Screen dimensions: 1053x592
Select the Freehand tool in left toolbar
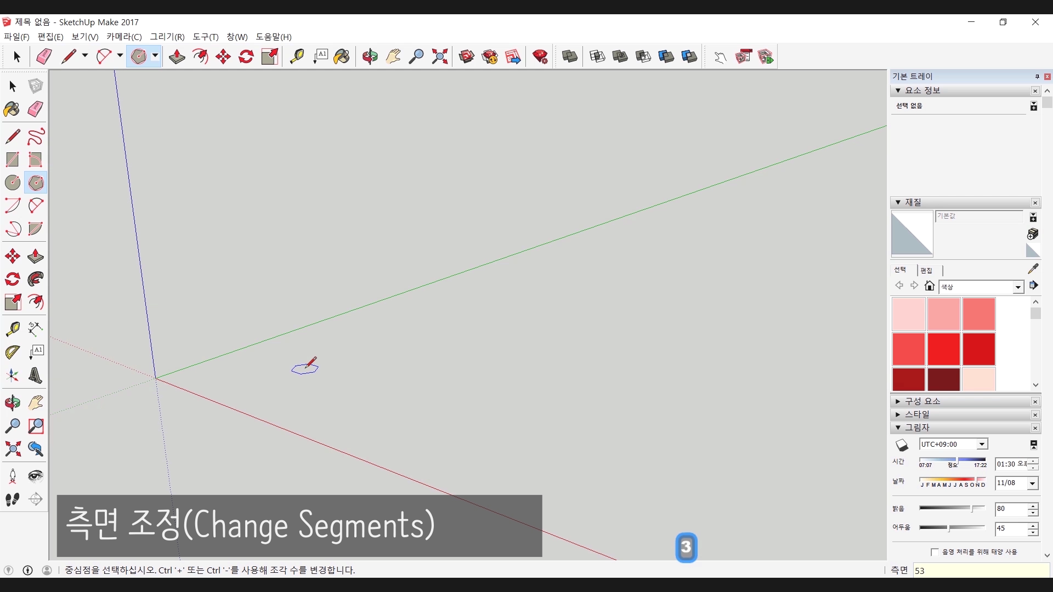(x=35, y=136)
